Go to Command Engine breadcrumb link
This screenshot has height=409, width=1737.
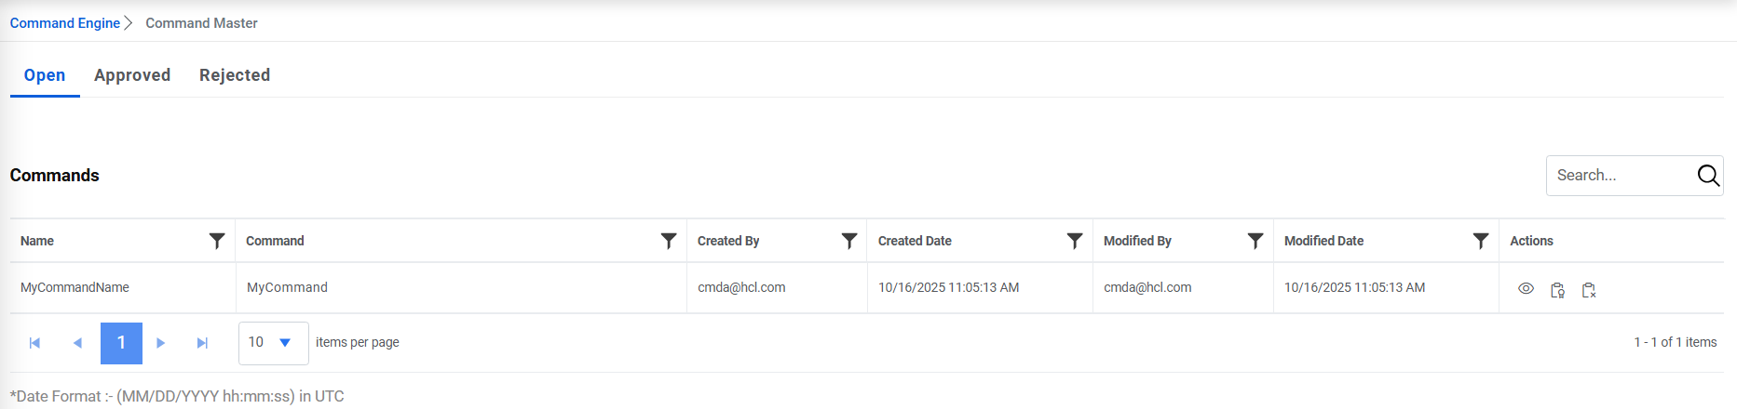tap(65, 23)
